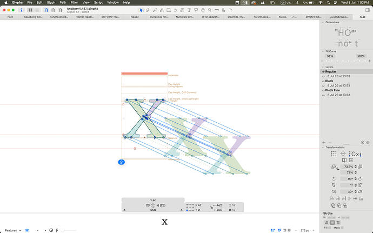
Task: Add a new layer with plus button
Action: click(324, 142)
